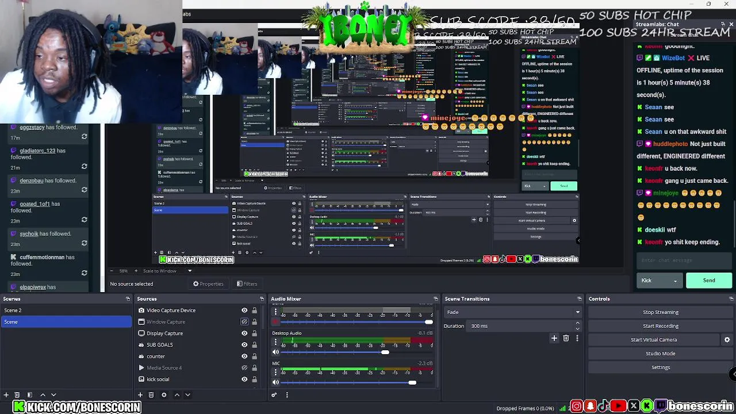Undock the Sources panel via float icon
Viewport: 736px width, 414px height.
262,299
